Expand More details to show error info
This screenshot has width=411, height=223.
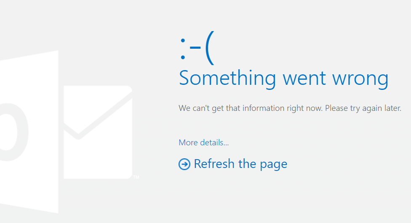tap(204, 142)
